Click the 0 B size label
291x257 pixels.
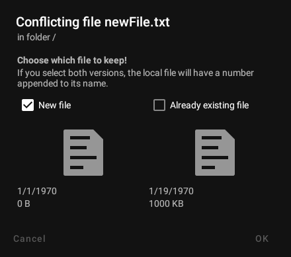(24, 203)
